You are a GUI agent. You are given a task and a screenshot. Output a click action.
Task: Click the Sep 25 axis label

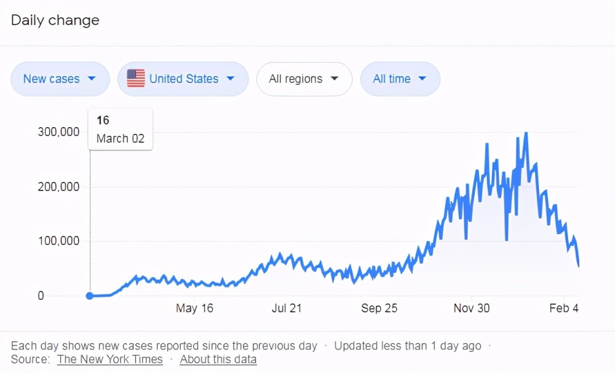point(379,308)
